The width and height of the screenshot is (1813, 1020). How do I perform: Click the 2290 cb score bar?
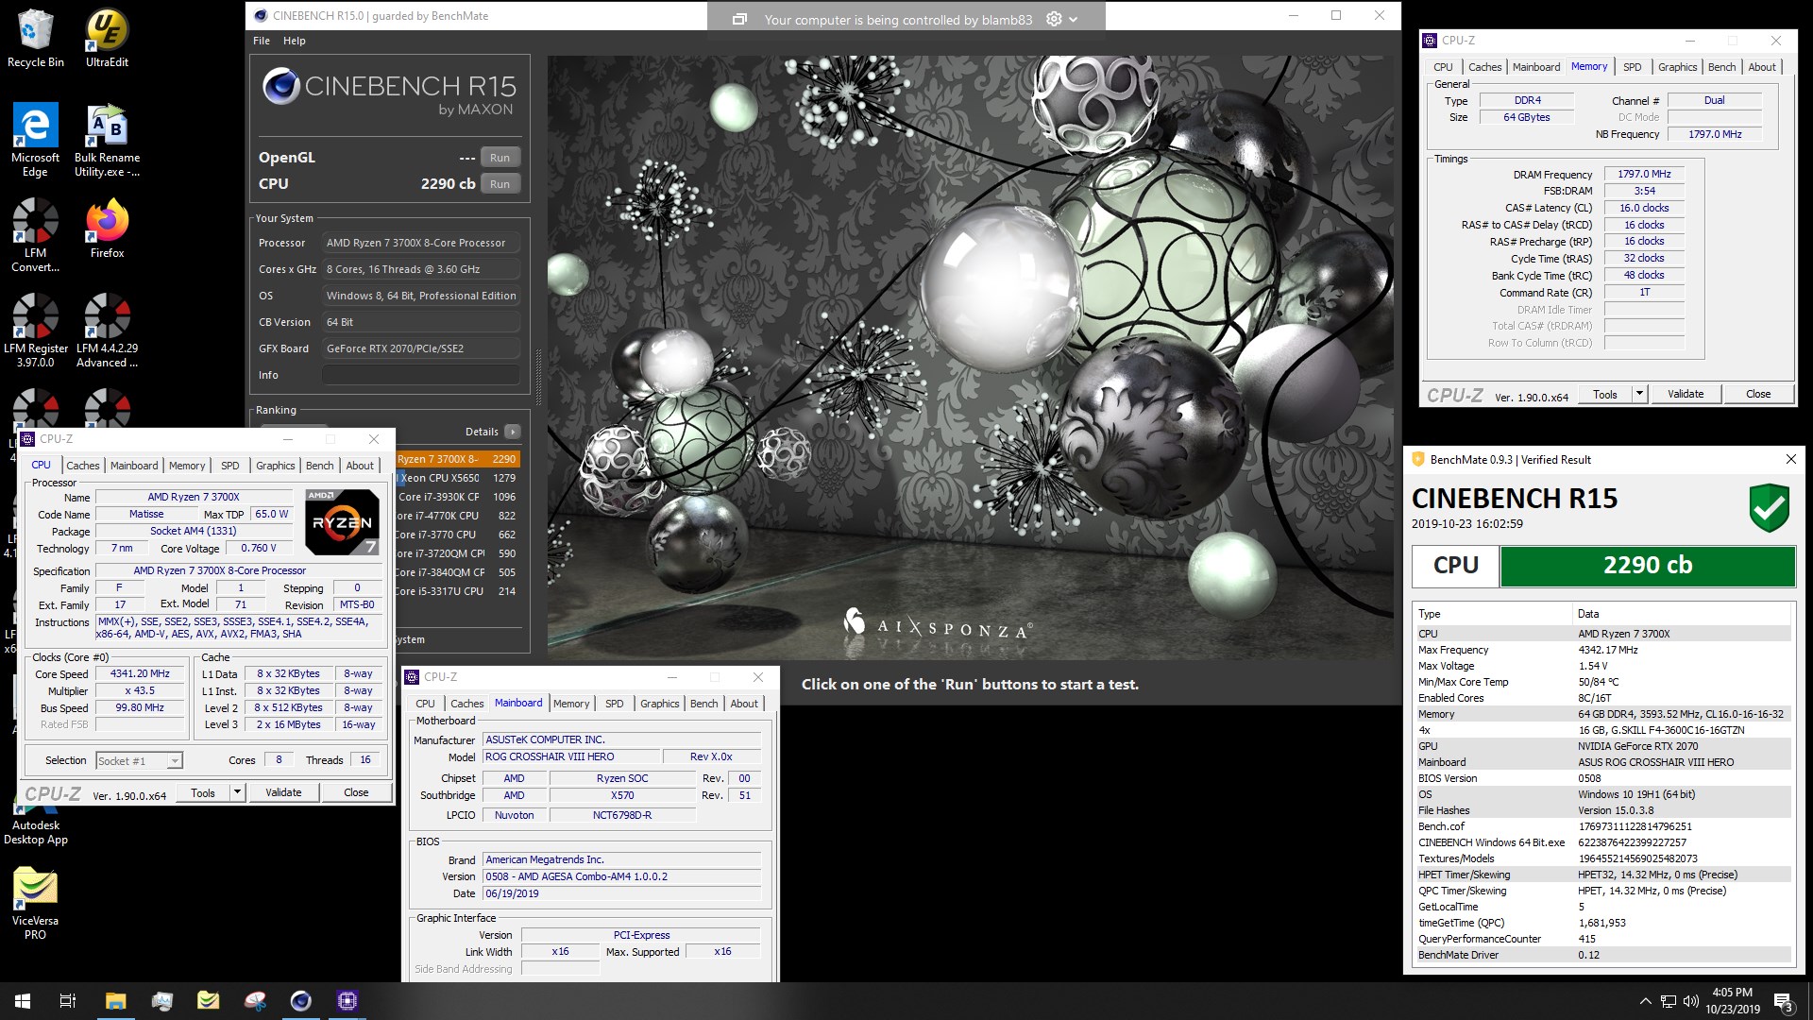(x=1648, y=566)
